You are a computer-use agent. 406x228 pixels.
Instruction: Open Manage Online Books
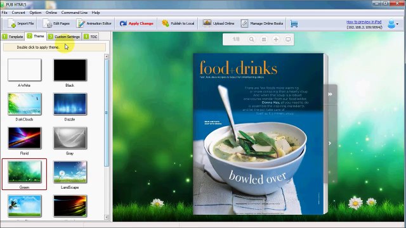[262, 23]
